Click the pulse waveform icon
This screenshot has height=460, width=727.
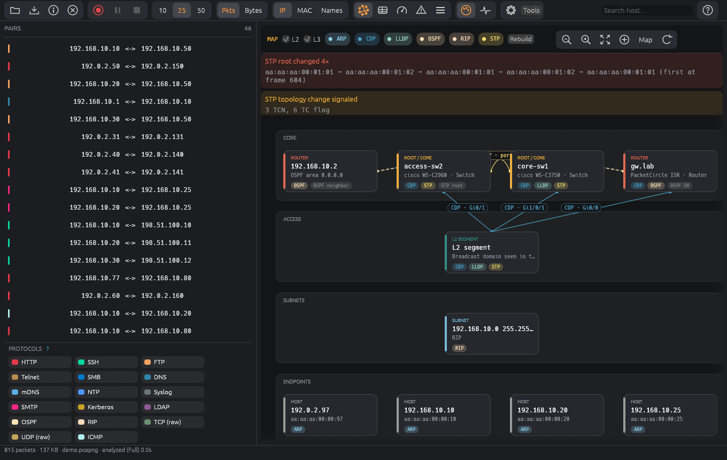pos(485,10)
